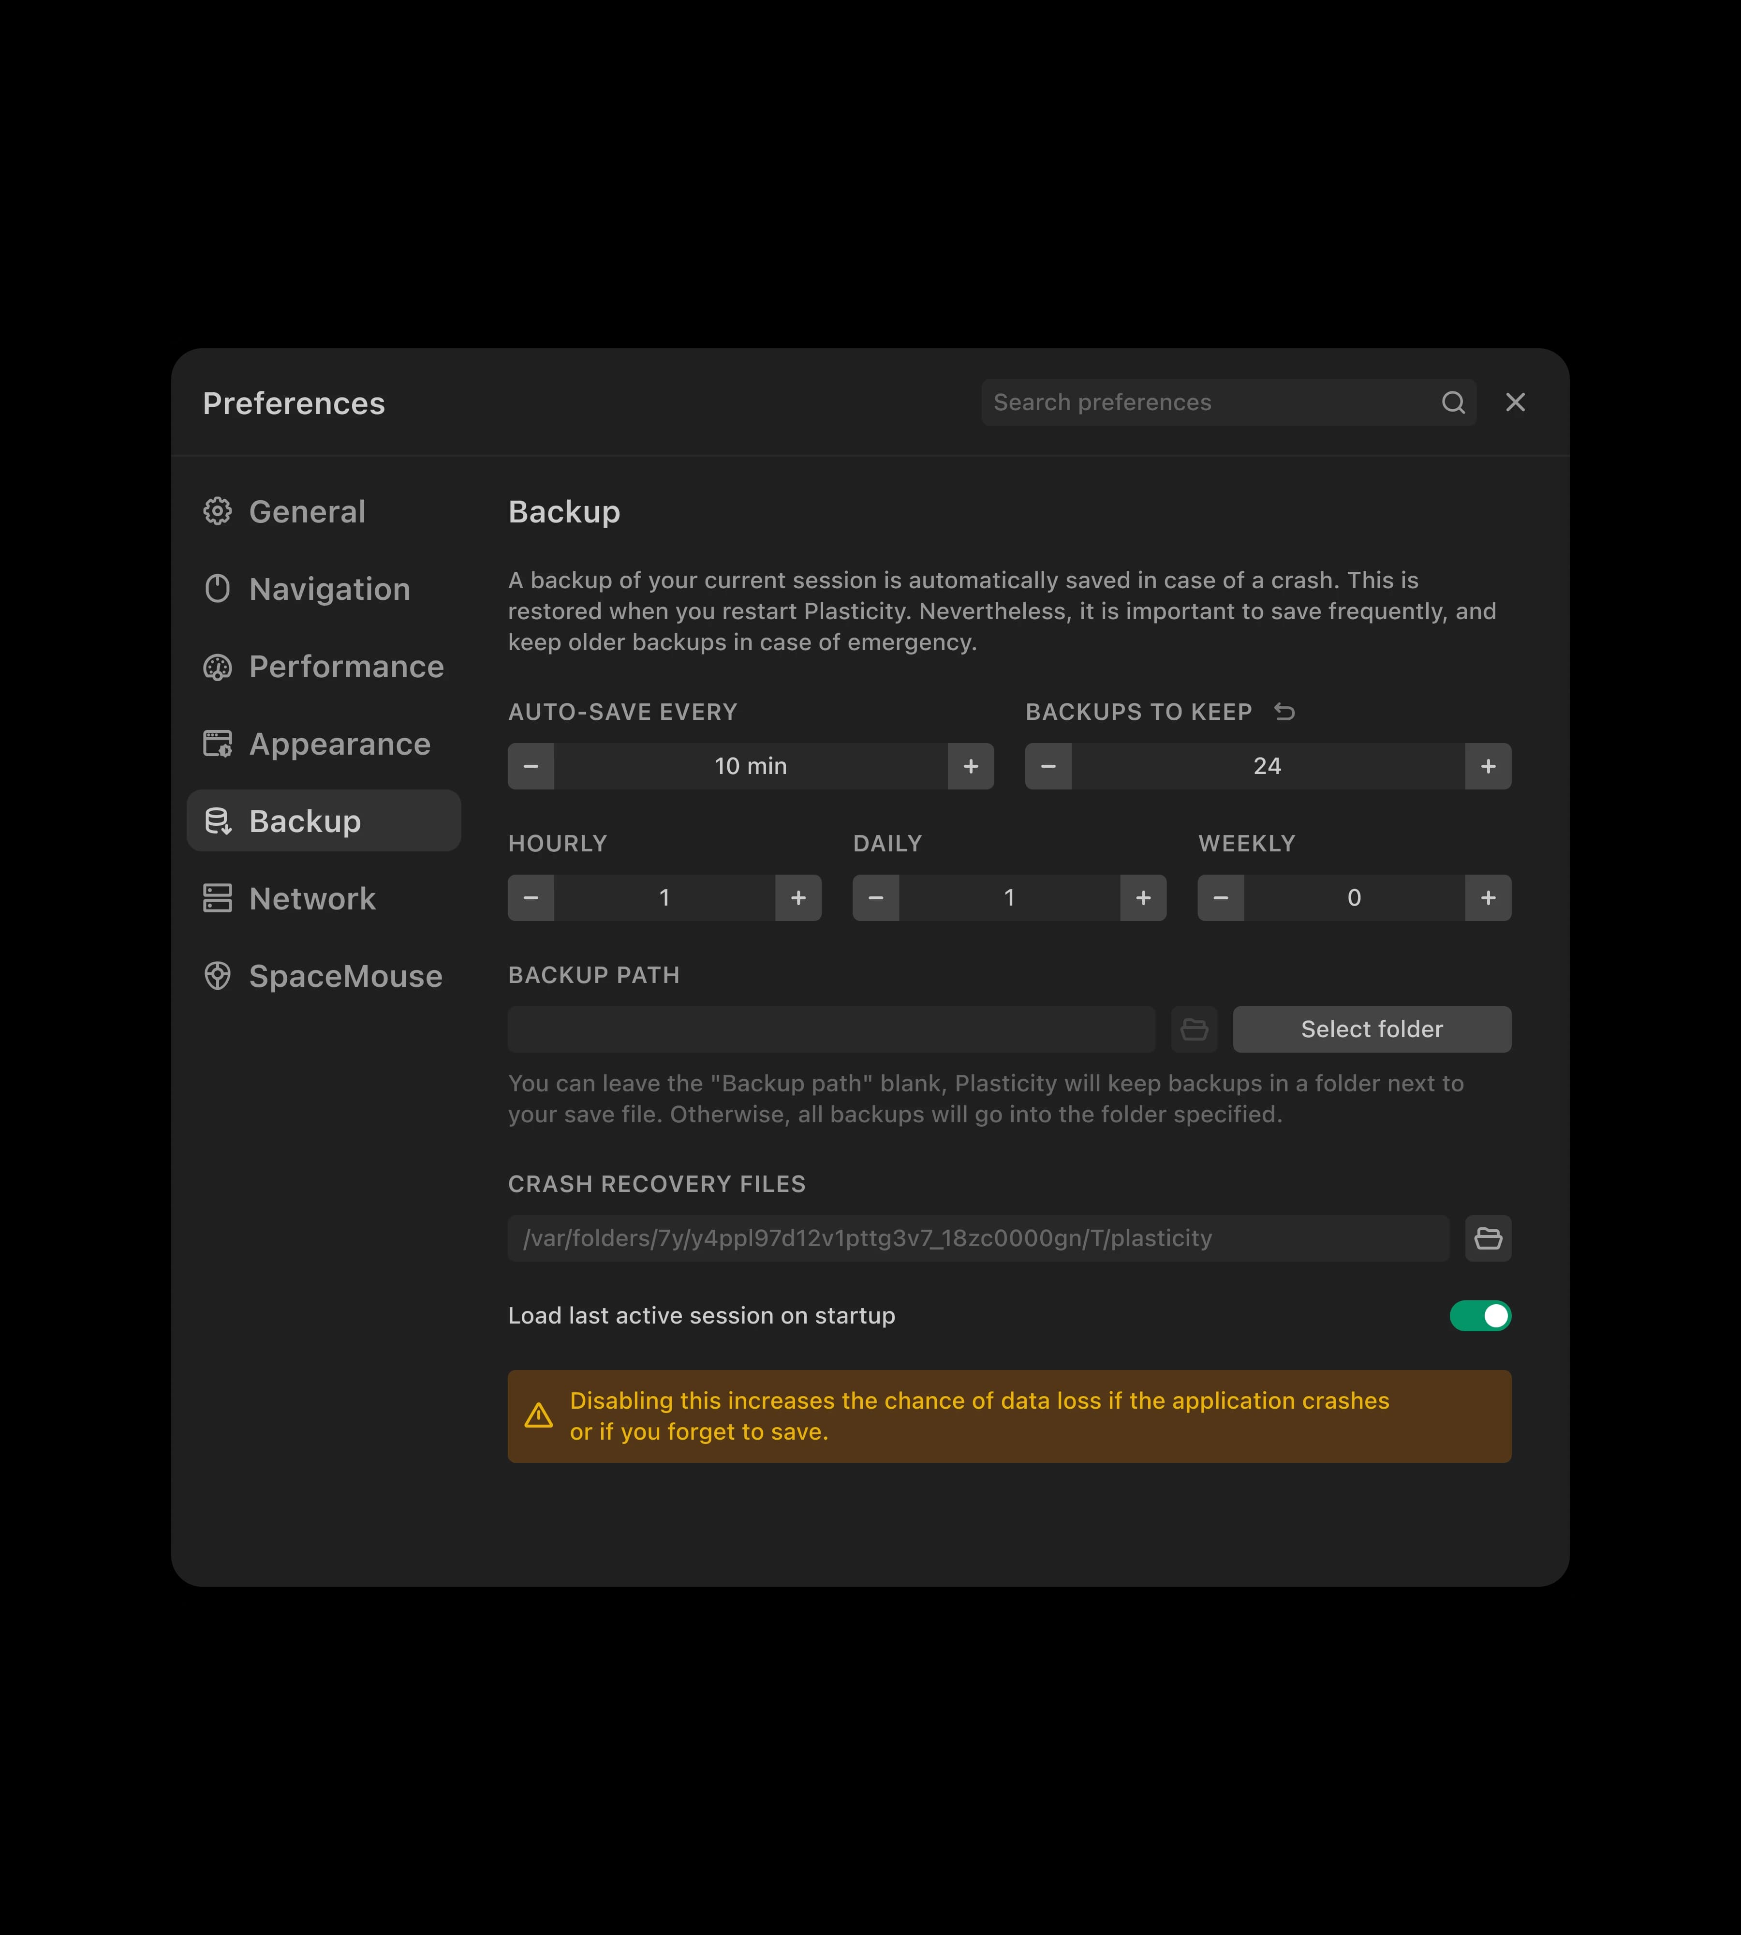1741x1935 pixels.
Task: Click the SpaceMouse icon
Action: click(217, 975)
